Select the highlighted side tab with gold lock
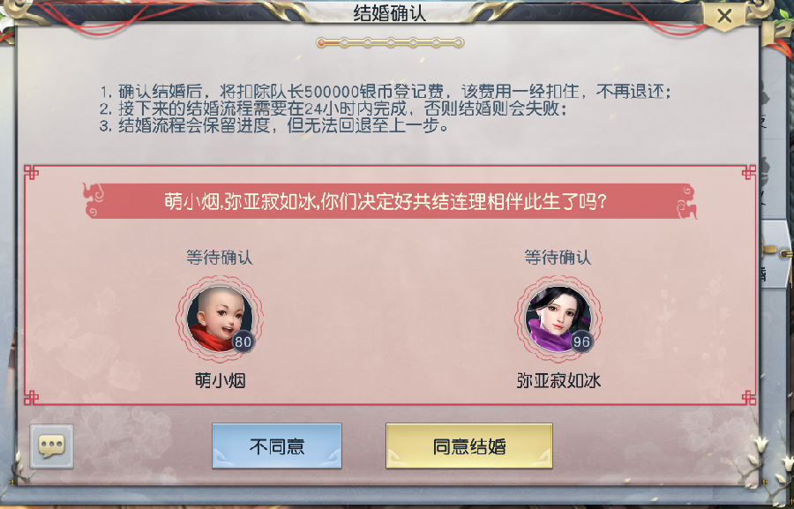The image size is (794, 509). click(775, 253)
